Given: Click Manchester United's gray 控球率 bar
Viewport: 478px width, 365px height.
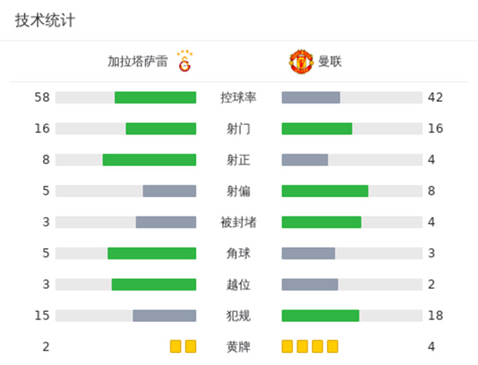Looking at the screenshot, I should (x=311, y=98).
